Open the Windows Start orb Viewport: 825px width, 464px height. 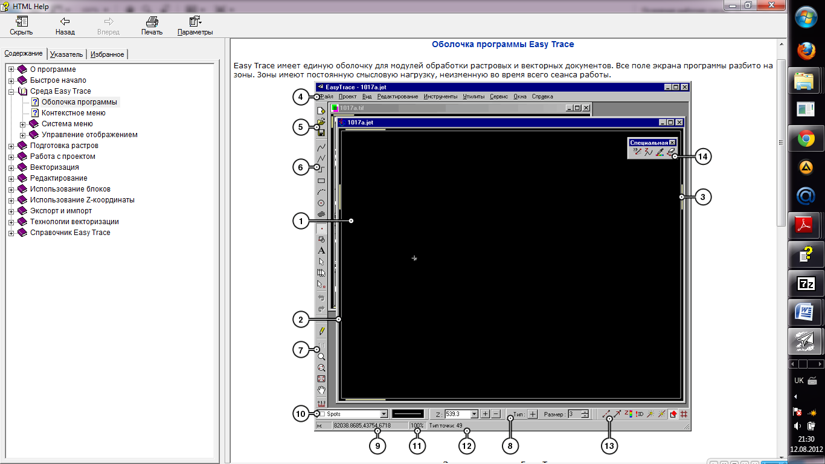[807, 18]
